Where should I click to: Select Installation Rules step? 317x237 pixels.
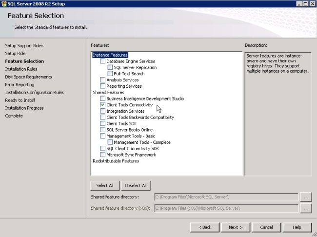pos(21,69)
